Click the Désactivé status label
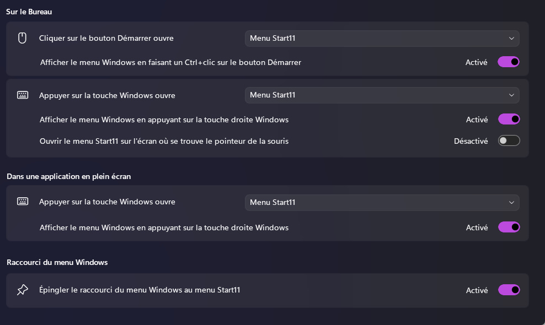 [471, 141]
